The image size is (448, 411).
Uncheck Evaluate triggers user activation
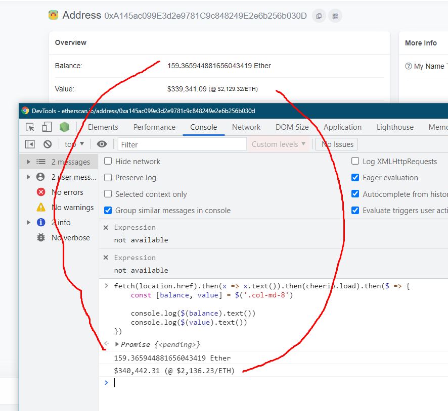pyautogui.click(x=355, y=210)
